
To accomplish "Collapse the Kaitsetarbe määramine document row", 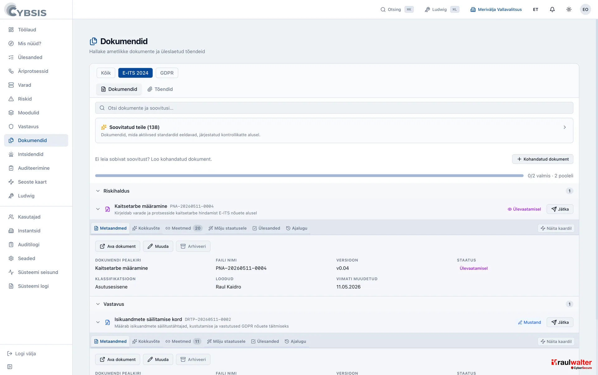I will 98,209.
